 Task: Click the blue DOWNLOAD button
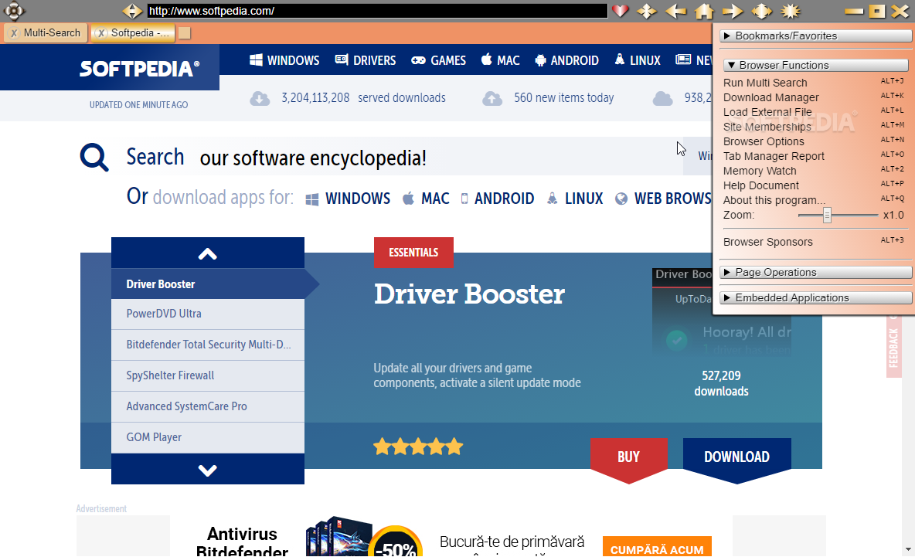tap(737, 458)
